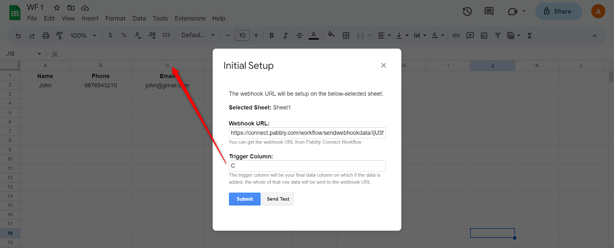The image size is (614, 248).
Task: Click the blue Submit button
Action: click(244, 199)
